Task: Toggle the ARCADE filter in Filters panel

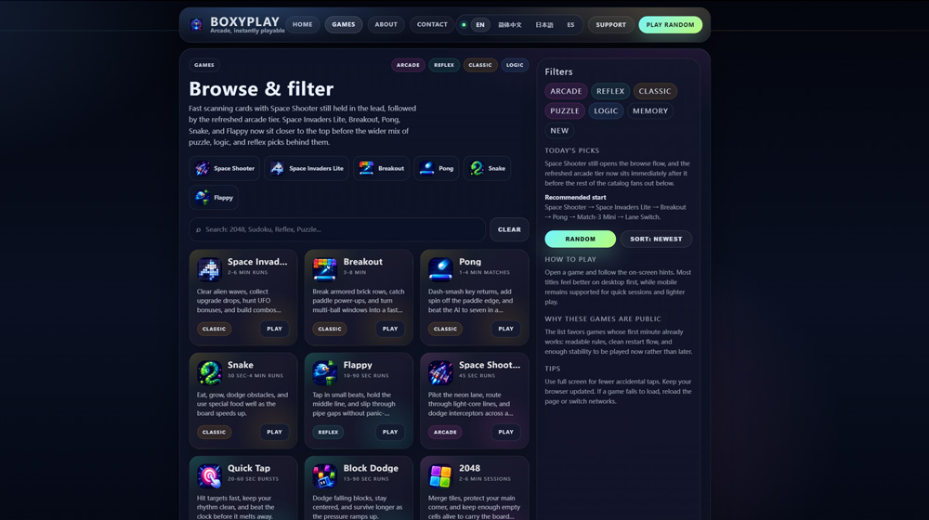Action: [x=566, y=91]
